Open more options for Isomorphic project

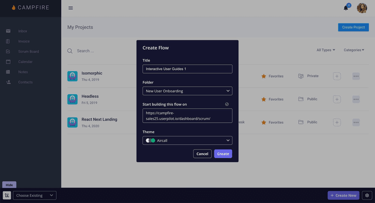click(356, 76)
